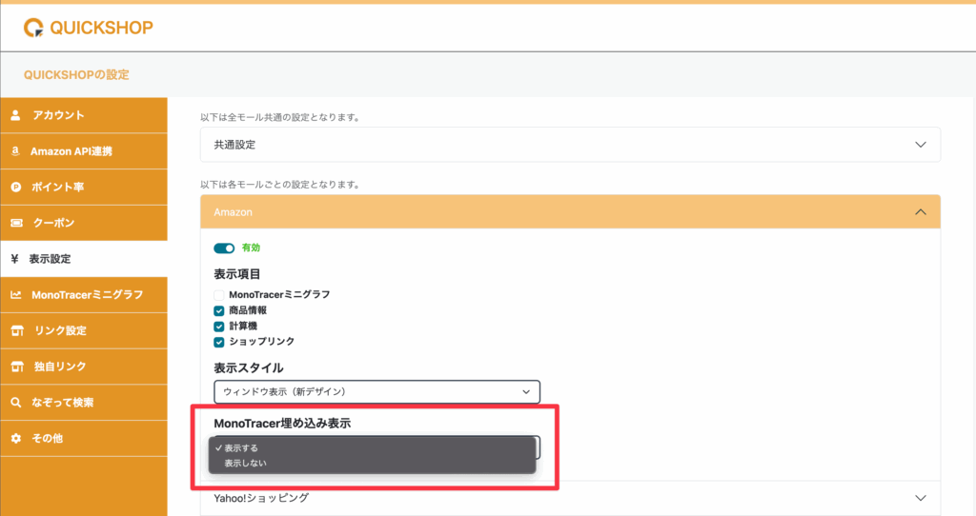Click the point rate P icon
The width and height of the screenshot is (976, 516).
click(16, 188)
